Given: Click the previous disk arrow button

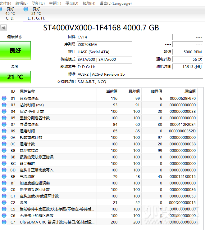Looking at the screenshot, I should click(3, 28).
